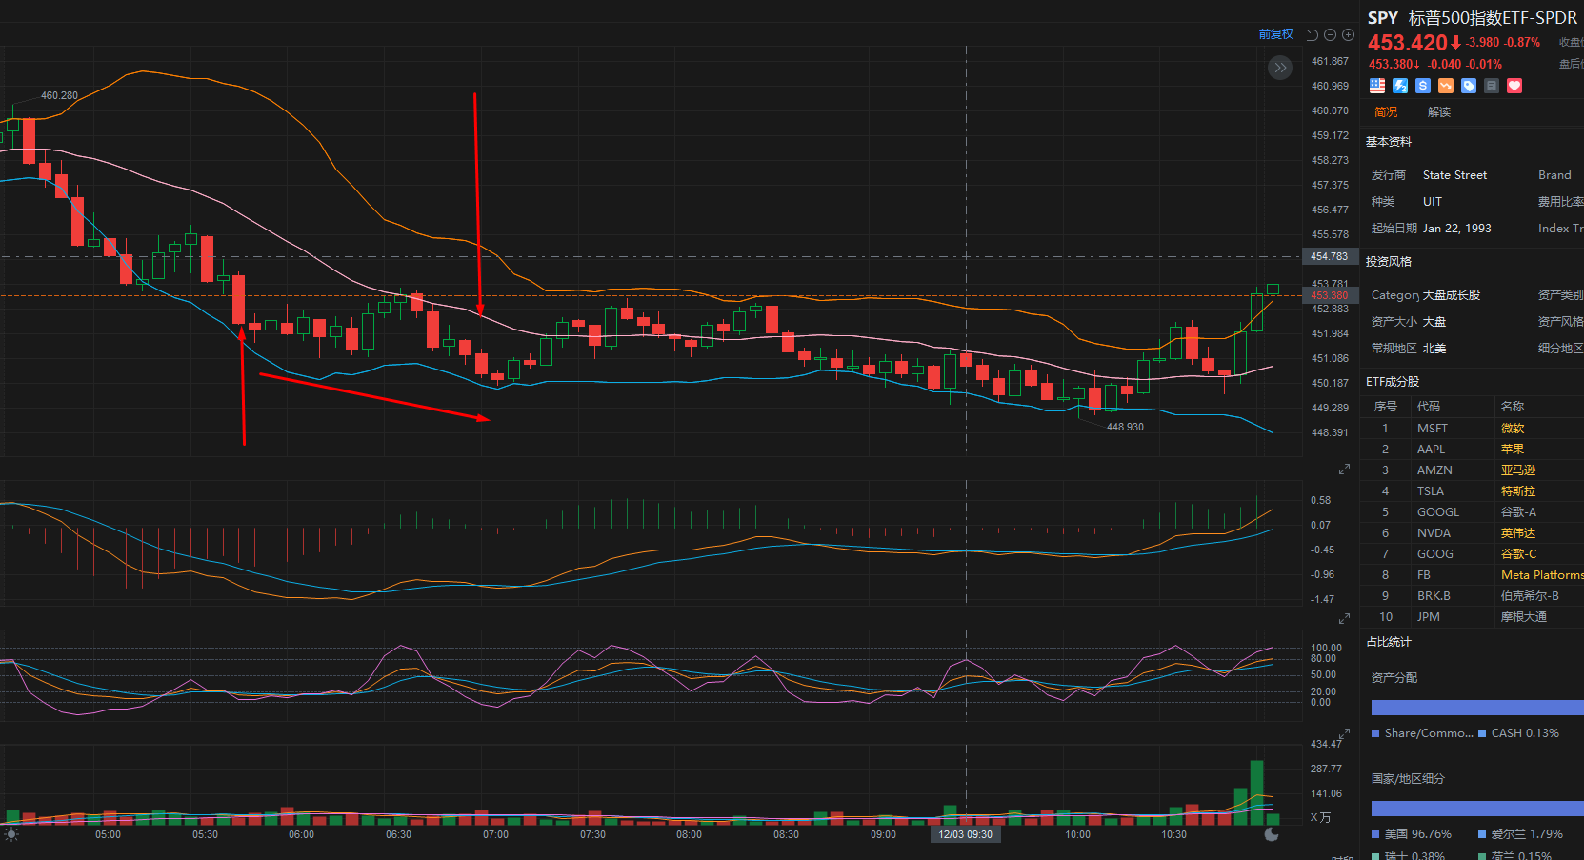The height and width of the screenshot is (860, 1584).
Task: Click the 大盘成长股 category value
Action: point(1452,295)
